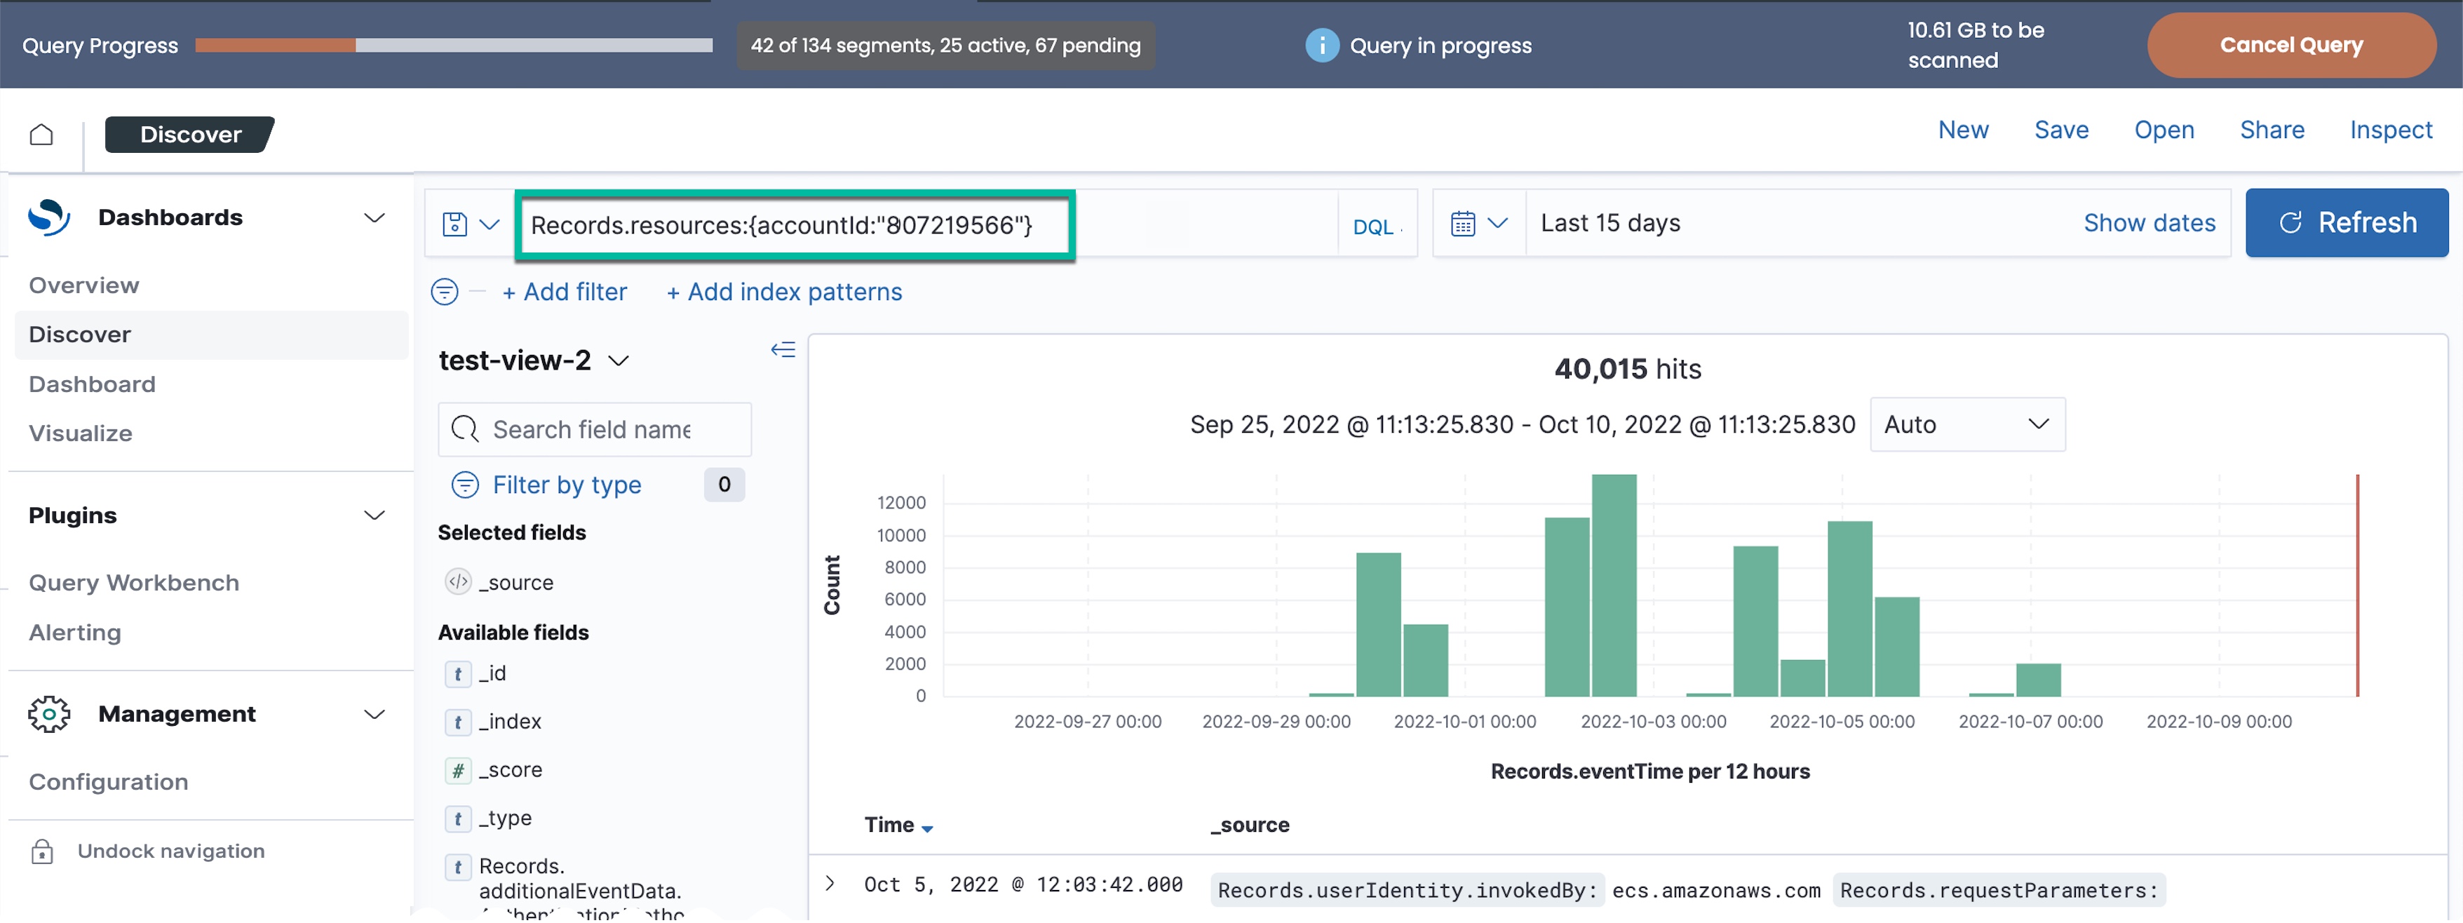Click the saved query disk icon
2463x923 pixels.
(455, 224)
